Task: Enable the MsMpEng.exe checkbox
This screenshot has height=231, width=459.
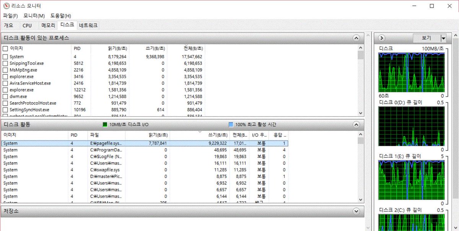Action: point(5,70)
